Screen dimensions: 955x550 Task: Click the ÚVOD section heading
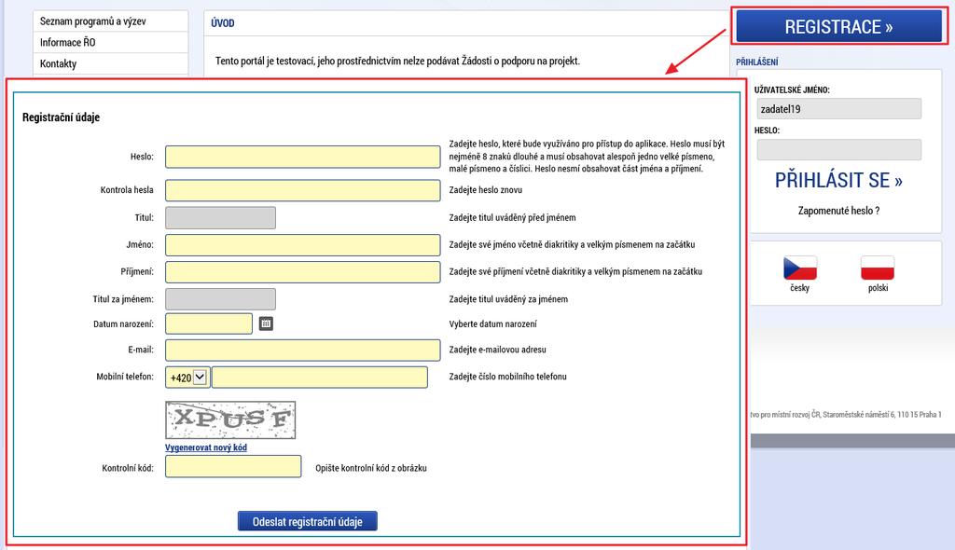(x=223, y=23)
